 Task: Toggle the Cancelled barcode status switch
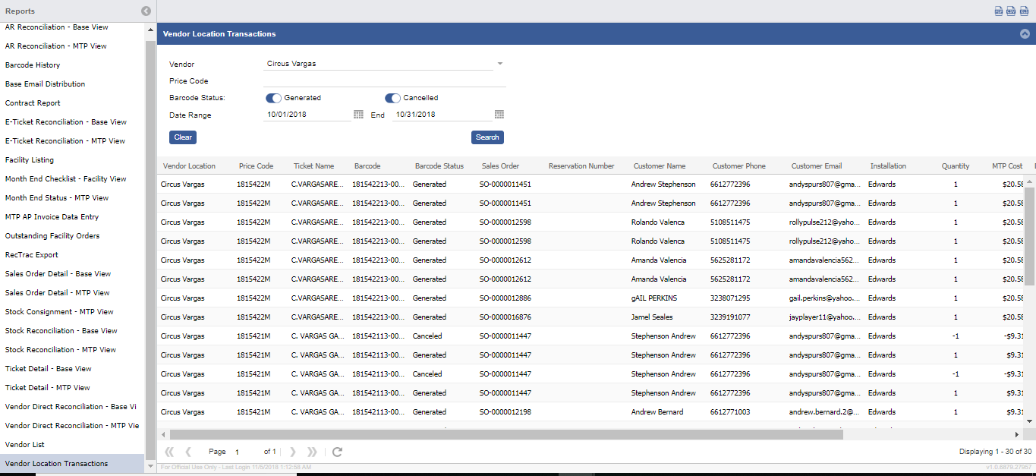tap(392, 98)
